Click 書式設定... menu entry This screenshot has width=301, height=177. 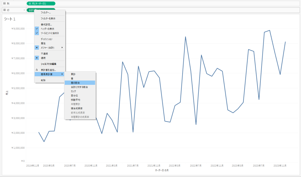(x=46, y=24)
